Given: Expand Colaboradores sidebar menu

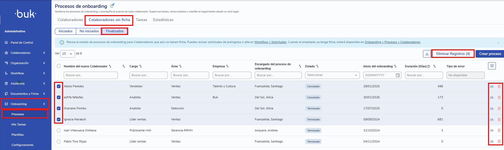Looking at the screenshot, I should [x=25, y=53].
